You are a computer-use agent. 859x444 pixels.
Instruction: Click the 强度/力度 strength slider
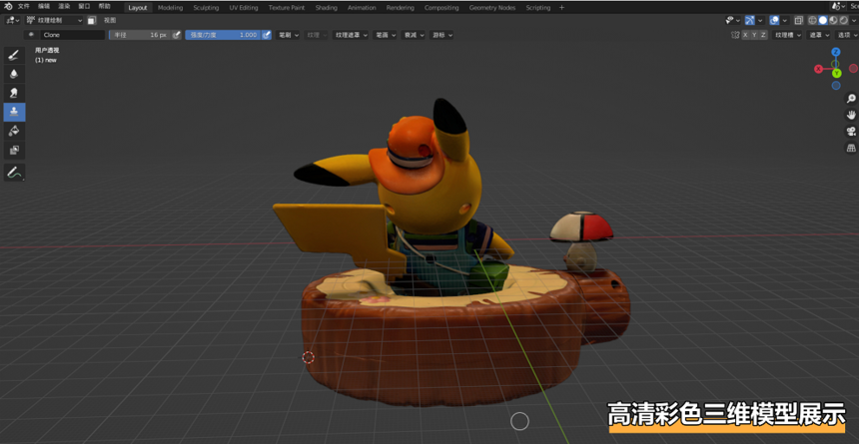223,35
